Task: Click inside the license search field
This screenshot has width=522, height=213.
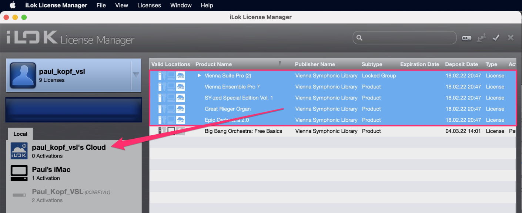Action: tap(405, 38)
